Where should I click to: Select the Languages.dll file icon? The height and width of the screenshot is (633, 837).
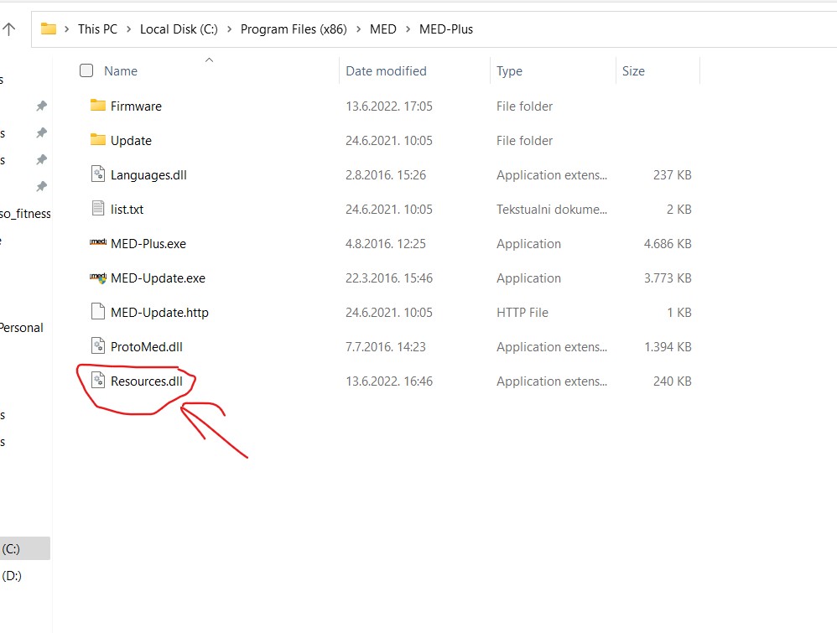98,174
